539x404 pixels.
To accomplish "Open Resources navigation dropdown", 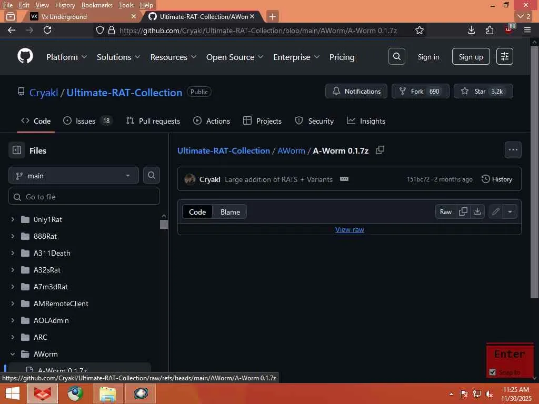I will tap(173, 57).
